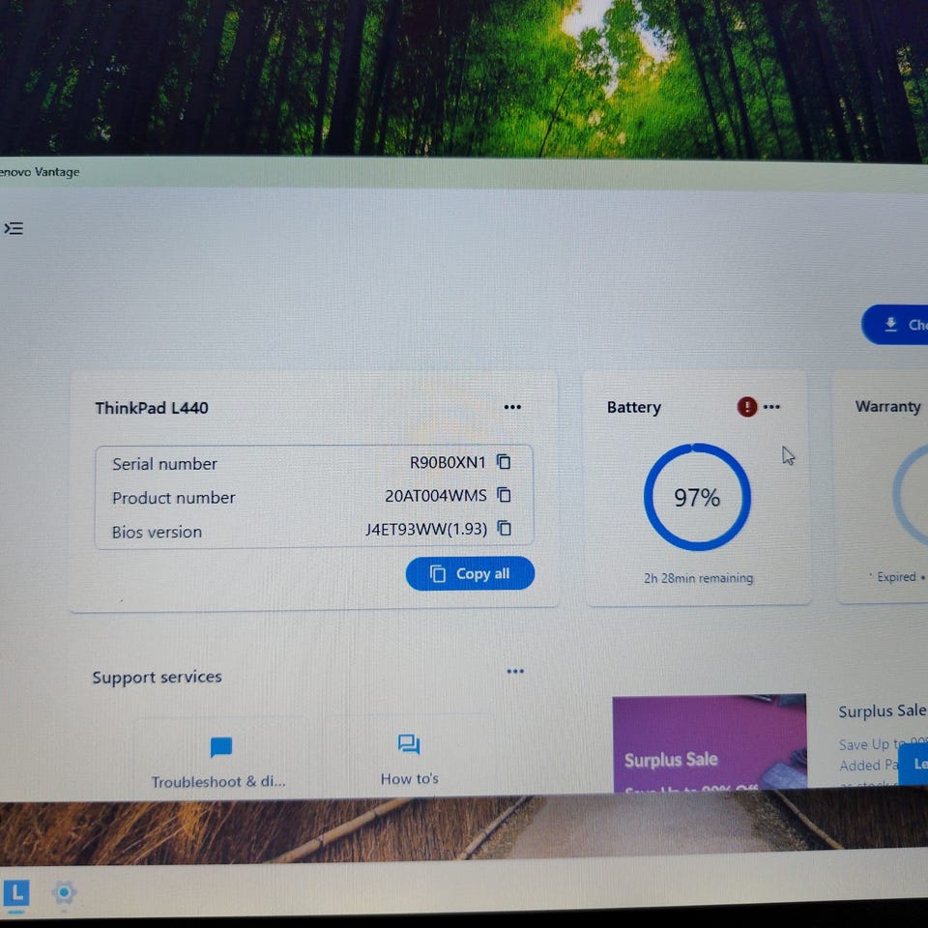The image size is (928, 928).
Task: Click the How to's label
Action: point(410,779)
